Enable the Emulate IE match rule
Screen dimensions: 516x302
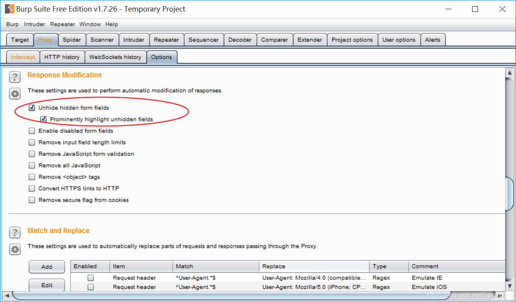pos(90,277)
